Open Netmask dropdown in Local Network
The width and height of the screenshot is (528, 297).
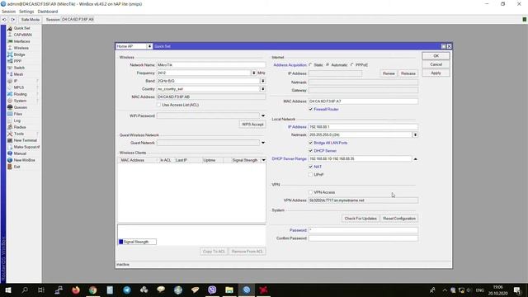pyautogui.click(x=415, y=134)
